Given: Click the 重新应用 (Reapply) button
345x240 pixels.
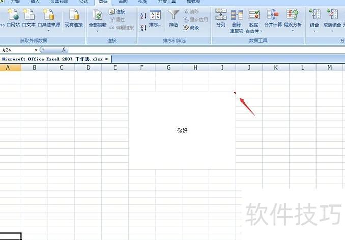Looking at the screenshot, I should pos(195,20).
